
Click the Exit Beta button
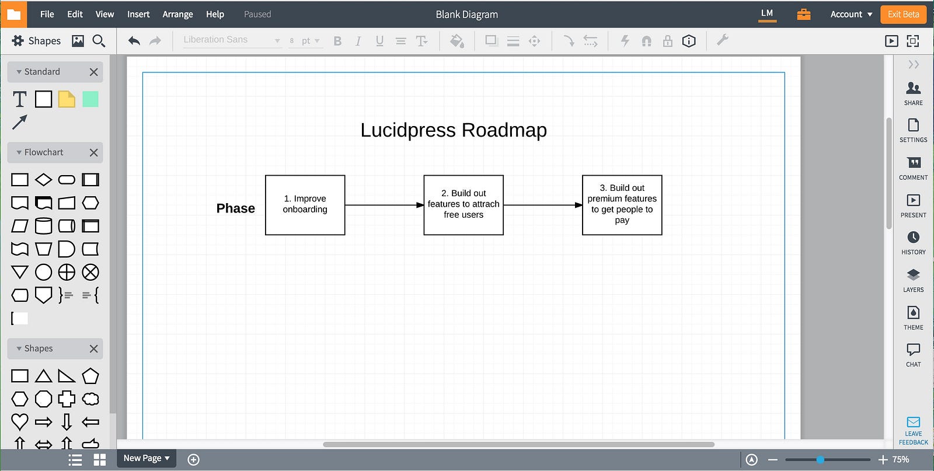tap(903, 14)
